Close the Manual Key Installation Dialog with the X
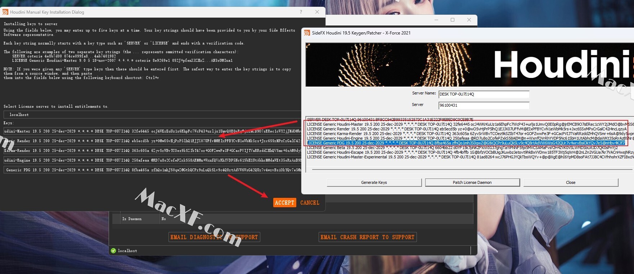Image resolution: width=634 pixels, height=274 pixels. point(317,12)
